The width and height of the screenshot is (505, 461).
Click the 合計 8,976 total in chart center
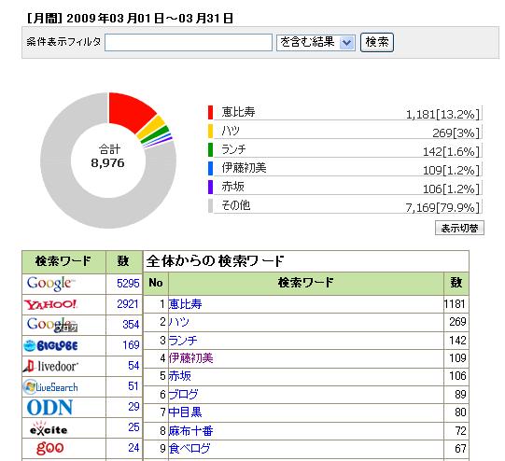(108, 157)
